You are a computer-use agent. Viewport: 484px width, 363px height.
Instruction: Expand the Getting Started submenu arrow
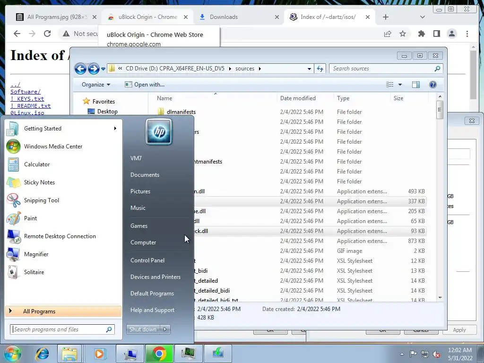[115, 129]
